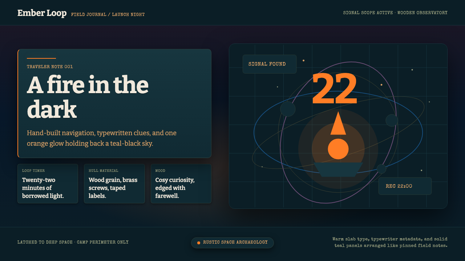This screenshot has height=261, width=465.
Task: Click the 'Signal Found' badge
Action: click(x=270, y=64)
